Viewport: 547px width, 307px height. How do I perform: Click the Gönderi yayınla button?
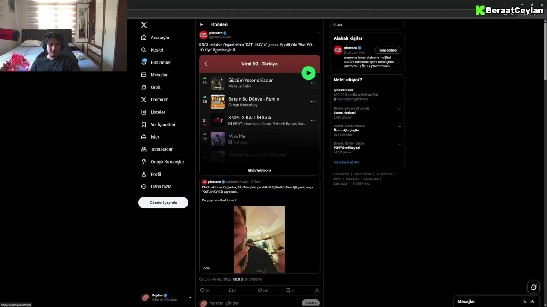pyautogui.click(x=163, y=203)
